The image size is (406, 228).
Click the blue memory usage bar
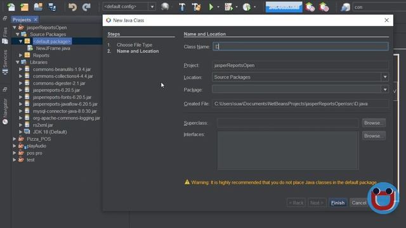(284, 7)
